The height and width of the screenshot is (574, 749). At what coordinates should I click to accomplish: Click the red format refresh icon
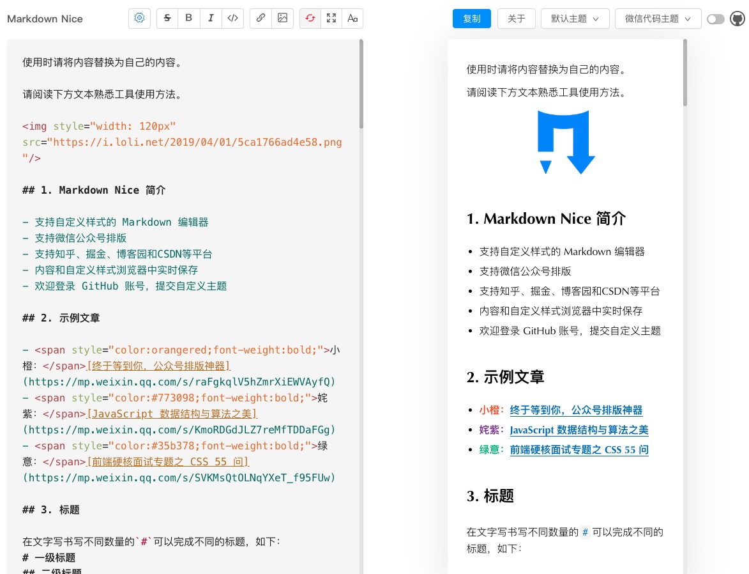coord(310,18)
